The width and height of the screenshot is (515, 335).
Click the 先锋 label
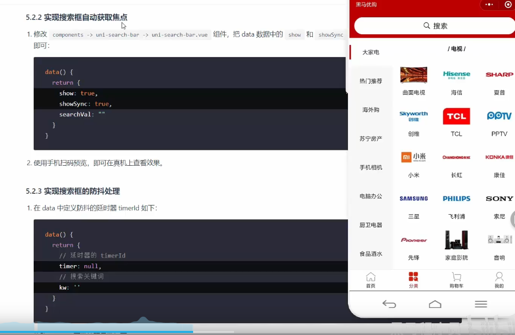click(x=413, y=258)
